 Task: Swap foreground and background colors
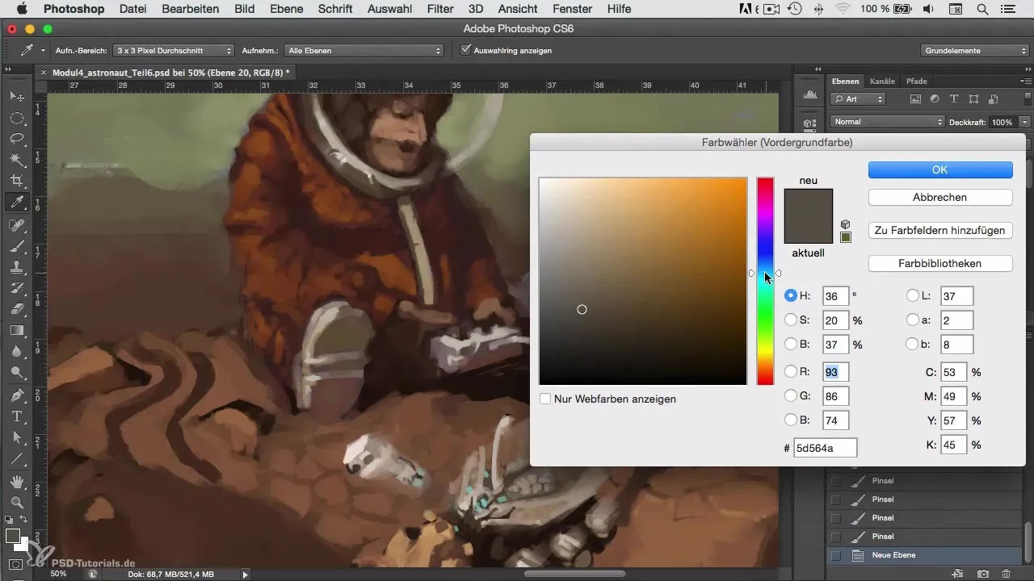tap(24, 520)
